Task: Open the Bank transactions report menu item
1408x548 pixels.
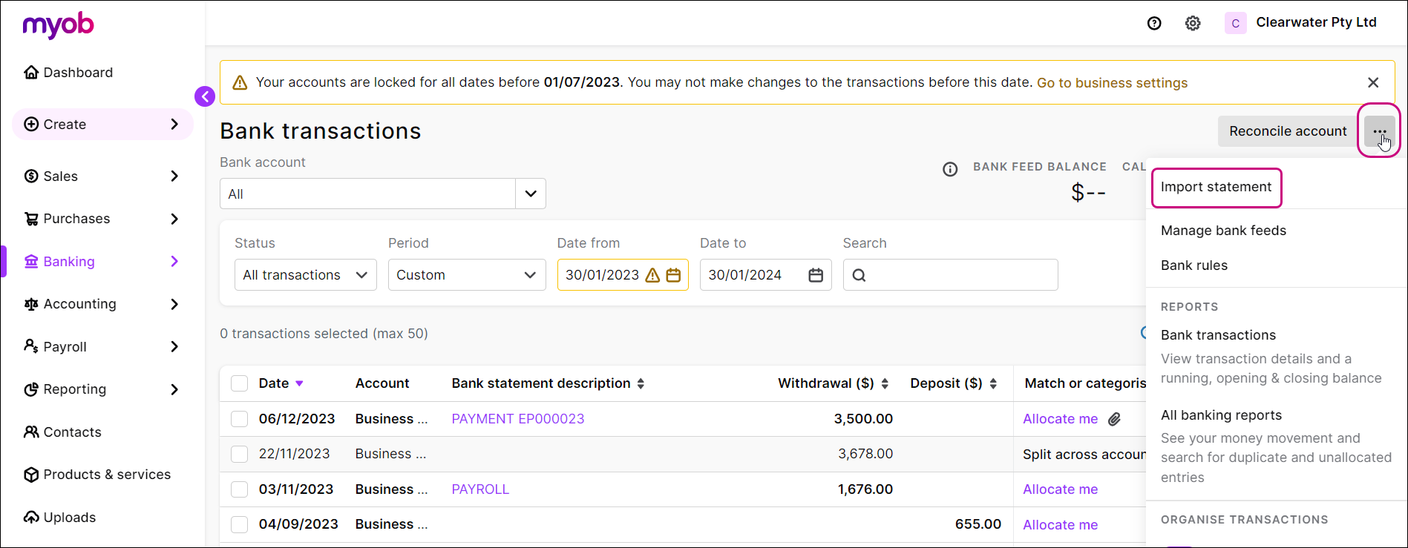Action: 1218,335
